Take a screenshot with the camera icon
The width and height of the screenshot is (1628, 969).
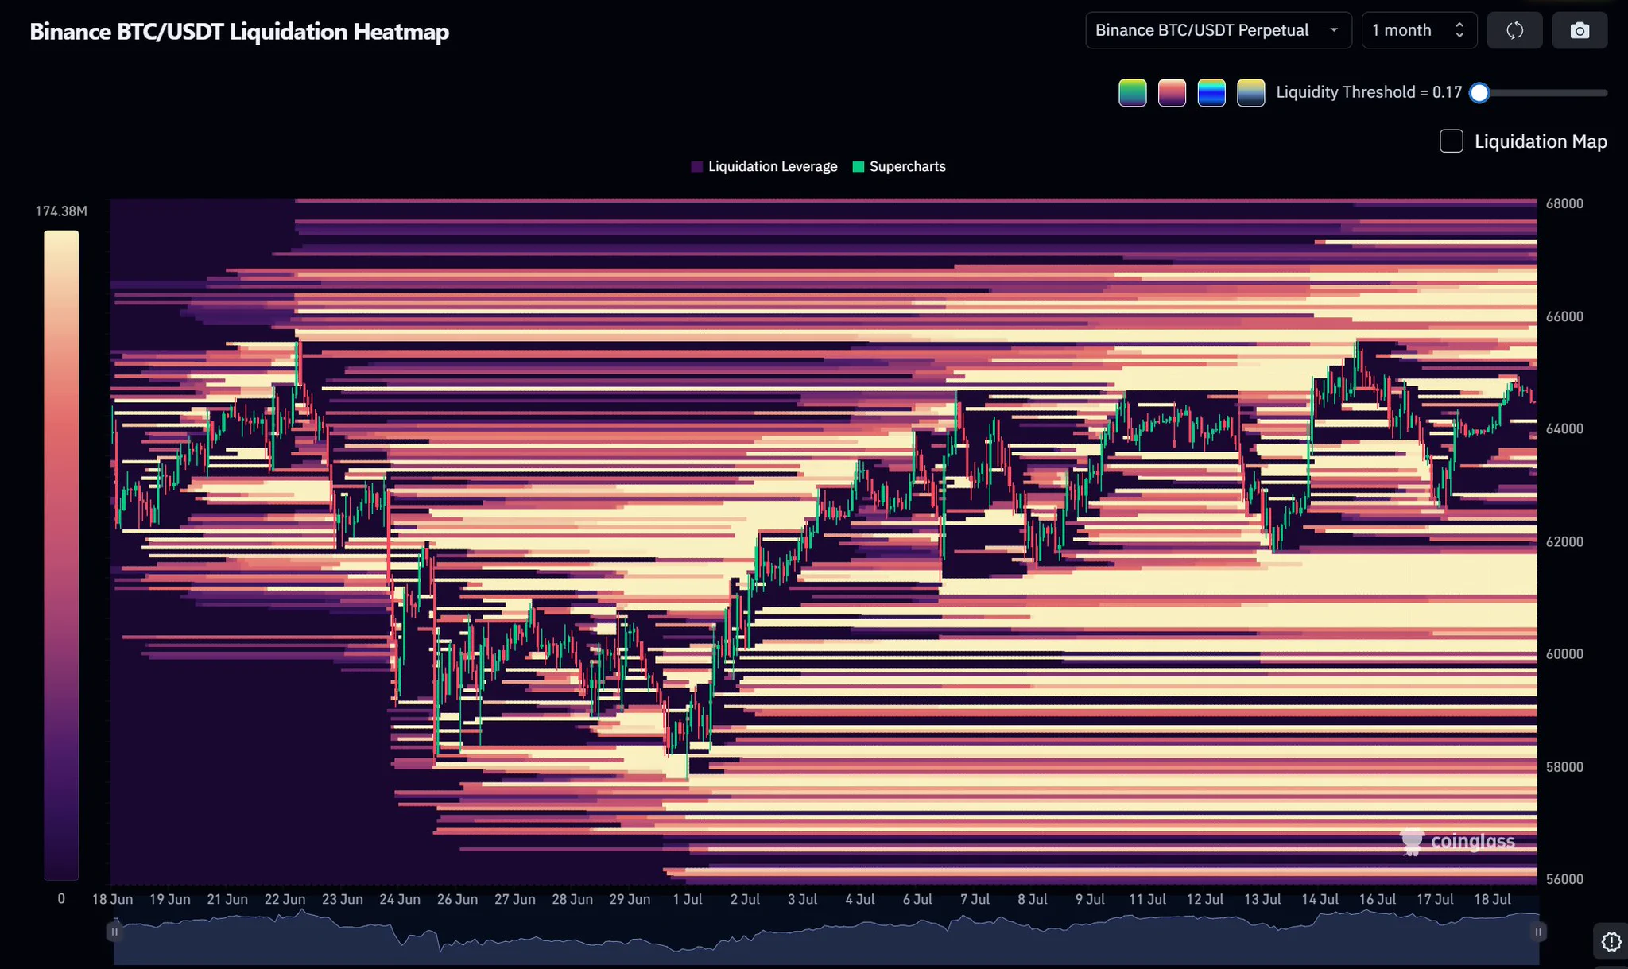(1580, 30)
